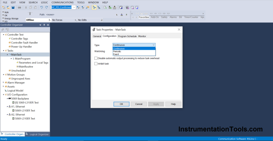The height and width of the screenshot is (141, 273).
Task: Insert an Examine On (XIC) contact instruction
Action: pyautogui.click(x=151, y=13)
